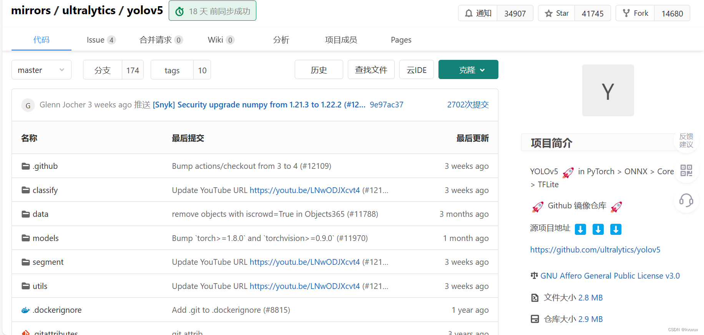Open the .dockerignore file
This screenshot has width=704, height=335.
pyautogui.click(x=57, y=310)
